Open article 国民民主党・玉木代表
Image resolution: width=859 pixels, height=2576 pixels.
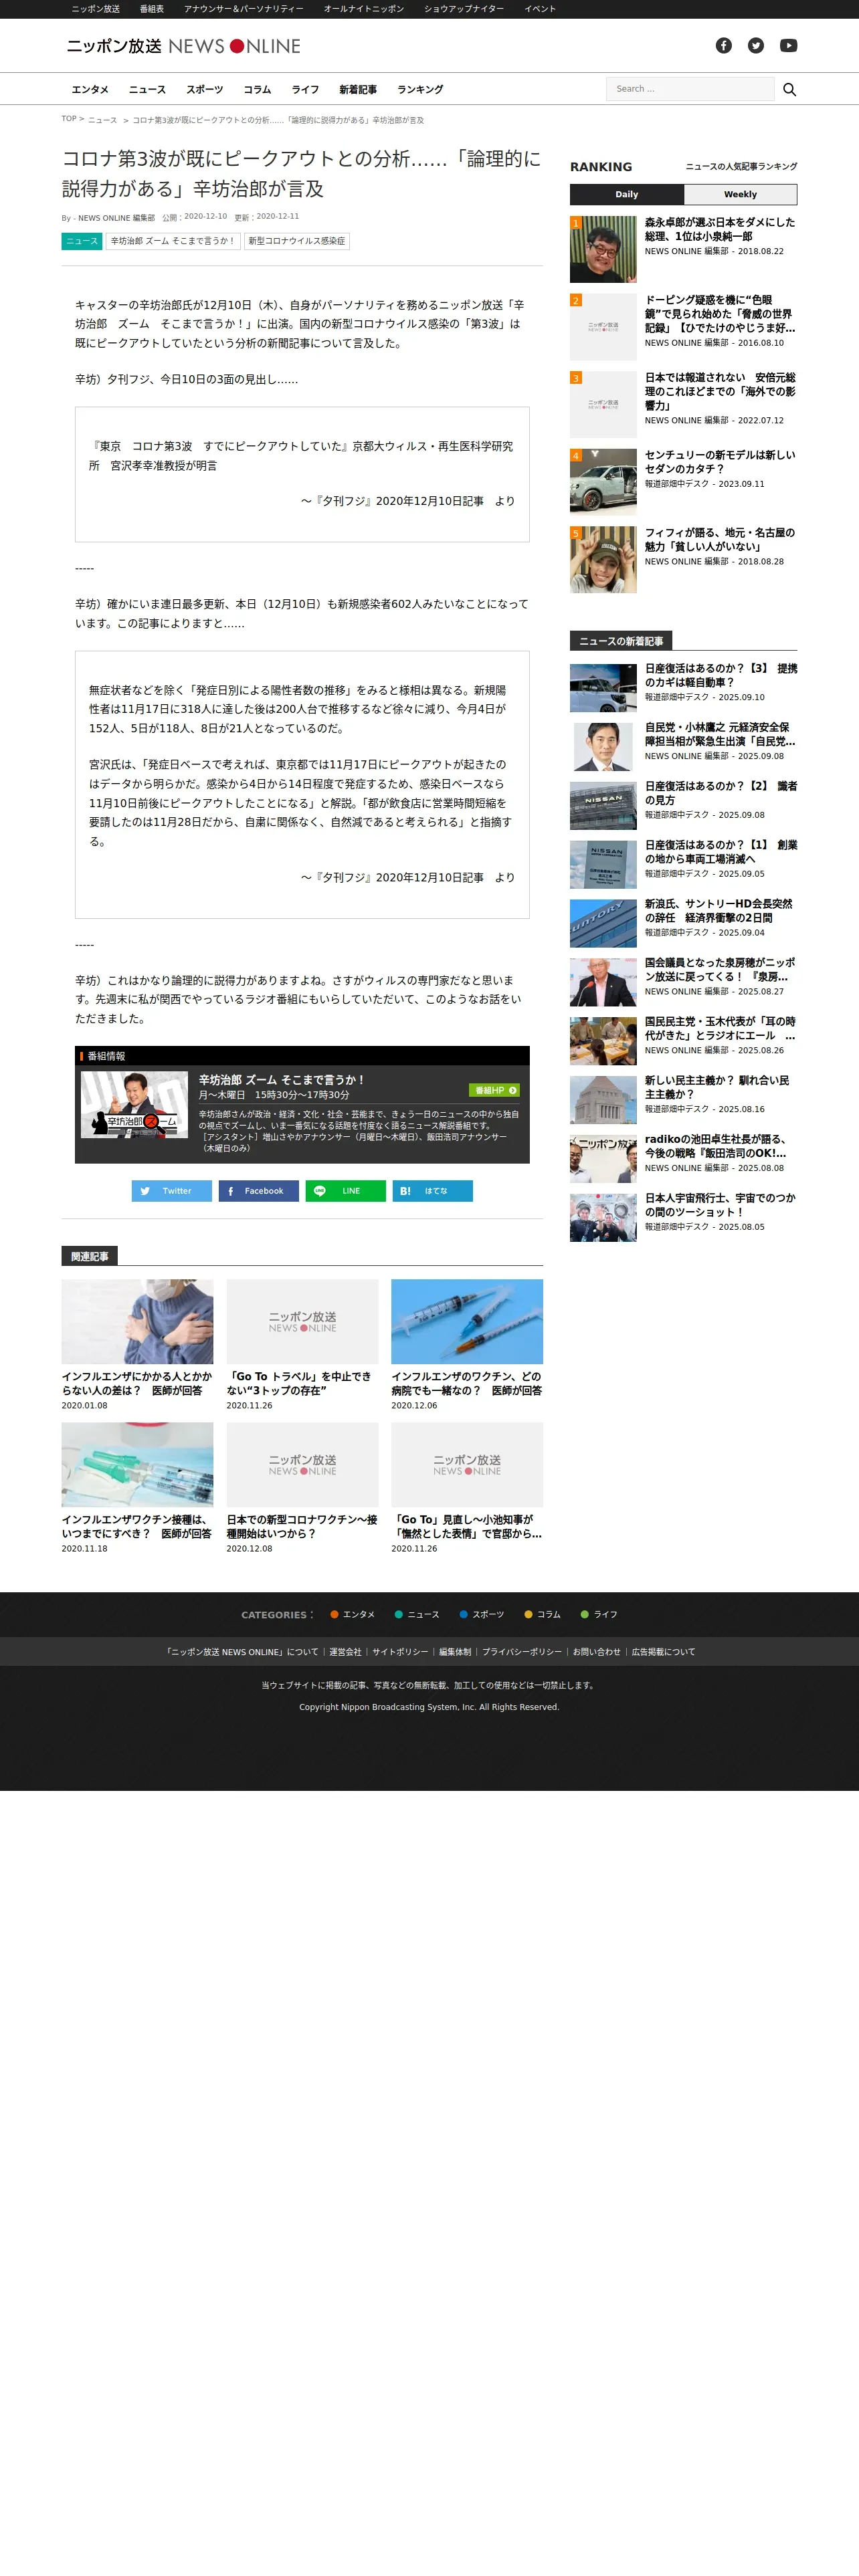(x=721, y=1028)
